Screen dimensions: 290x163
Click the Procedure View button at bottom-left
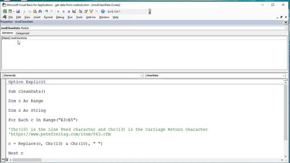[3, 159]
